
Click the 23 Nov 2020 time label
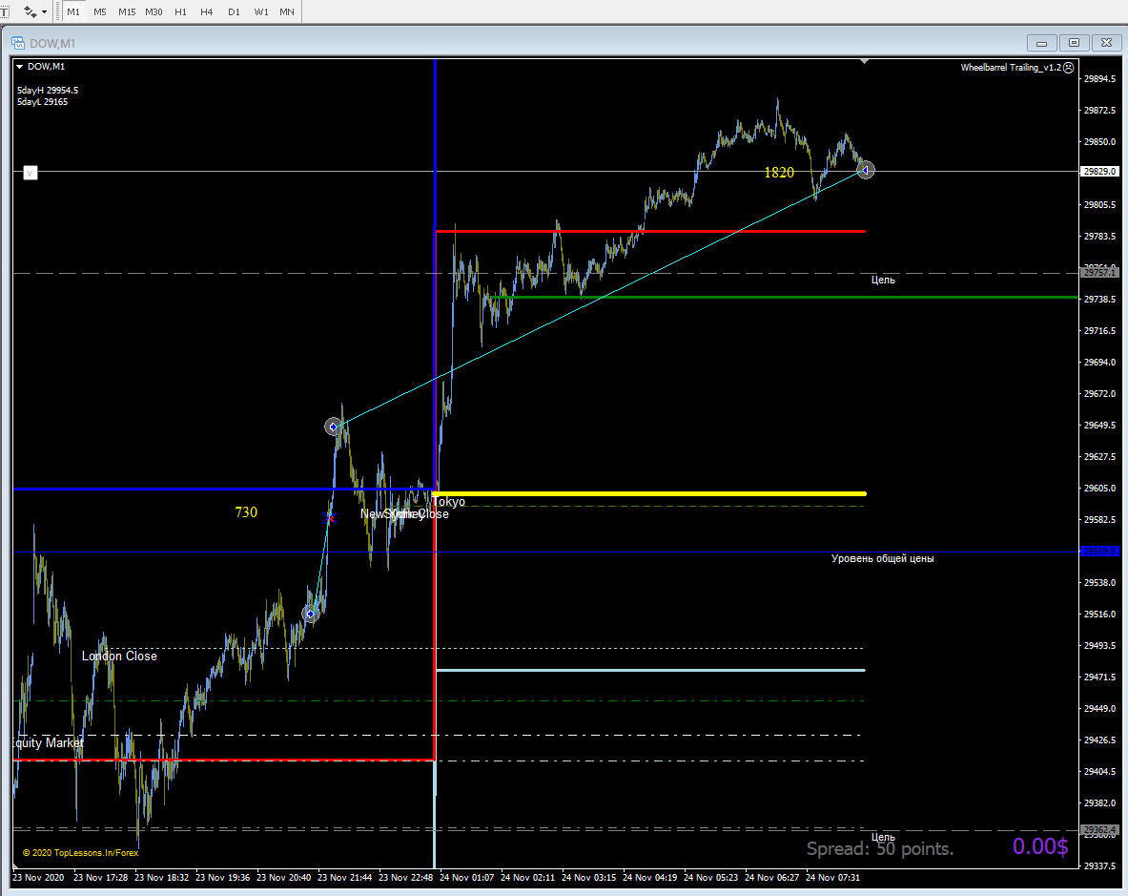38,877
